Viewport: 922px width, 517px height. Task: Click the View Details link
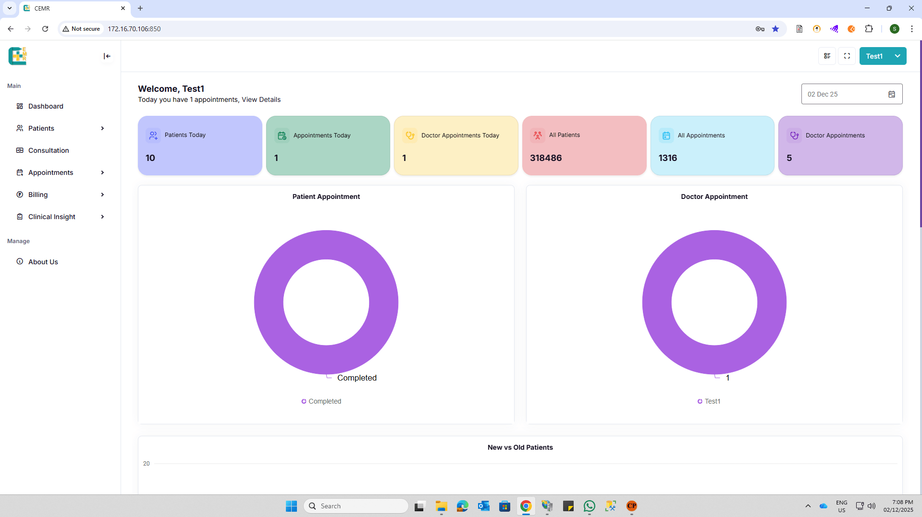tap(261, 99)
